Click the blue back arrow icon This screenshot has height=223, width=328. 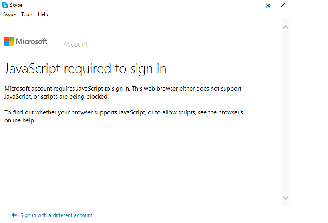[14, 215]
